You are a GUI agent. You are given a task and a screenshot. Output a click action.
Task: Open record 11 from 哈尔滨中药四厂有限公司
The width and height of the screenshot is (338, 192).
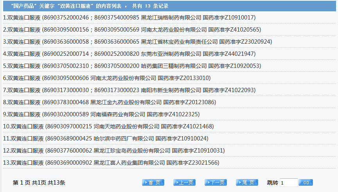106,138
